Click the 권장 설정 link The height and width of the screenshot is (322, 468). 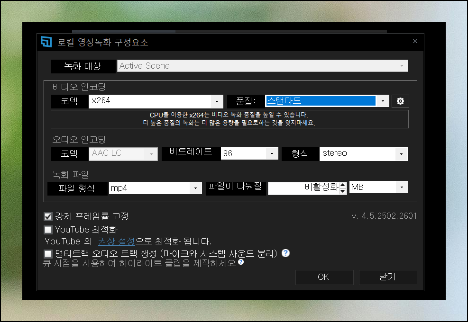tap(116, 241)
